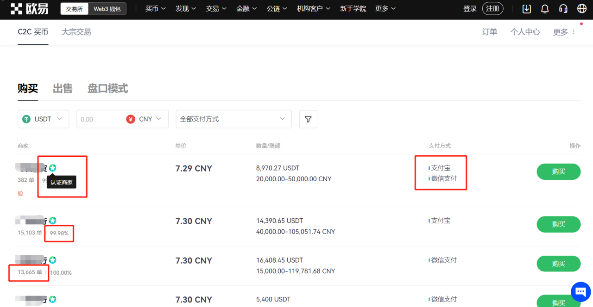Image resolution: width=593 pixels, height=307 pixels.
Task: Expand the top bar 更多 menu
Action: pyautogui.click(x=385, y=9)
